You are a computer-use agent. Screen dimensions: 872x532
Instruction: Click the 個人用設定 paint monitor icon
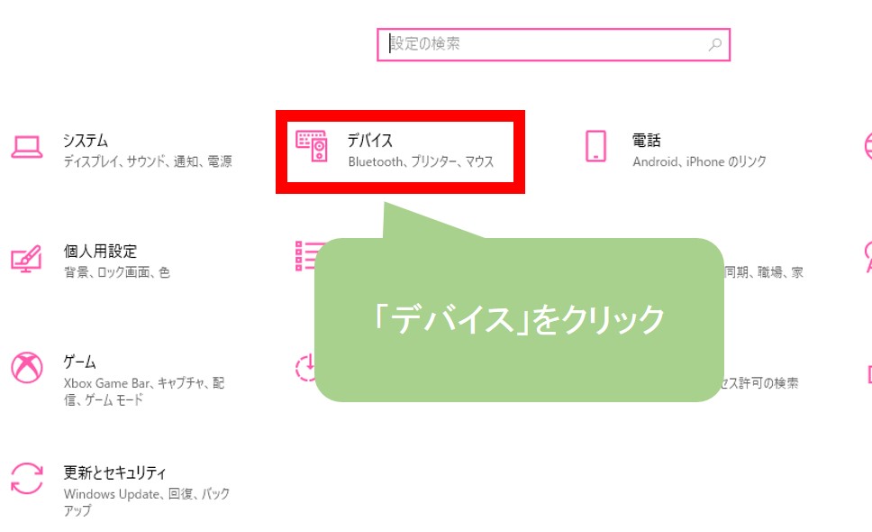(26, 259)
